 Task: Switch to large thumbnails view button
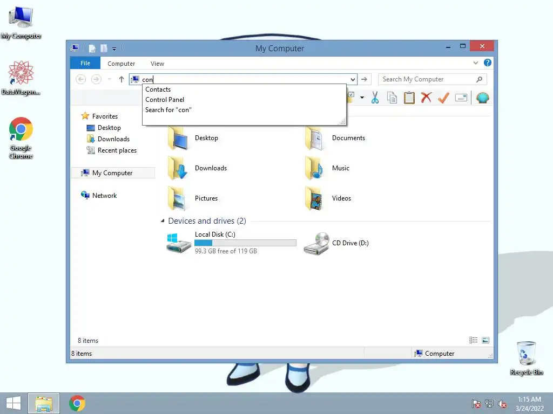point(485,340)
